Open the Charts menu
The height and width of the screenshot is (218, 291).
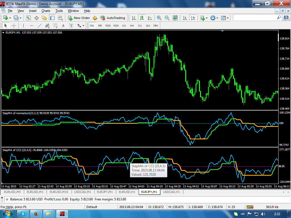pyautogui.click(x=46, y=11)
